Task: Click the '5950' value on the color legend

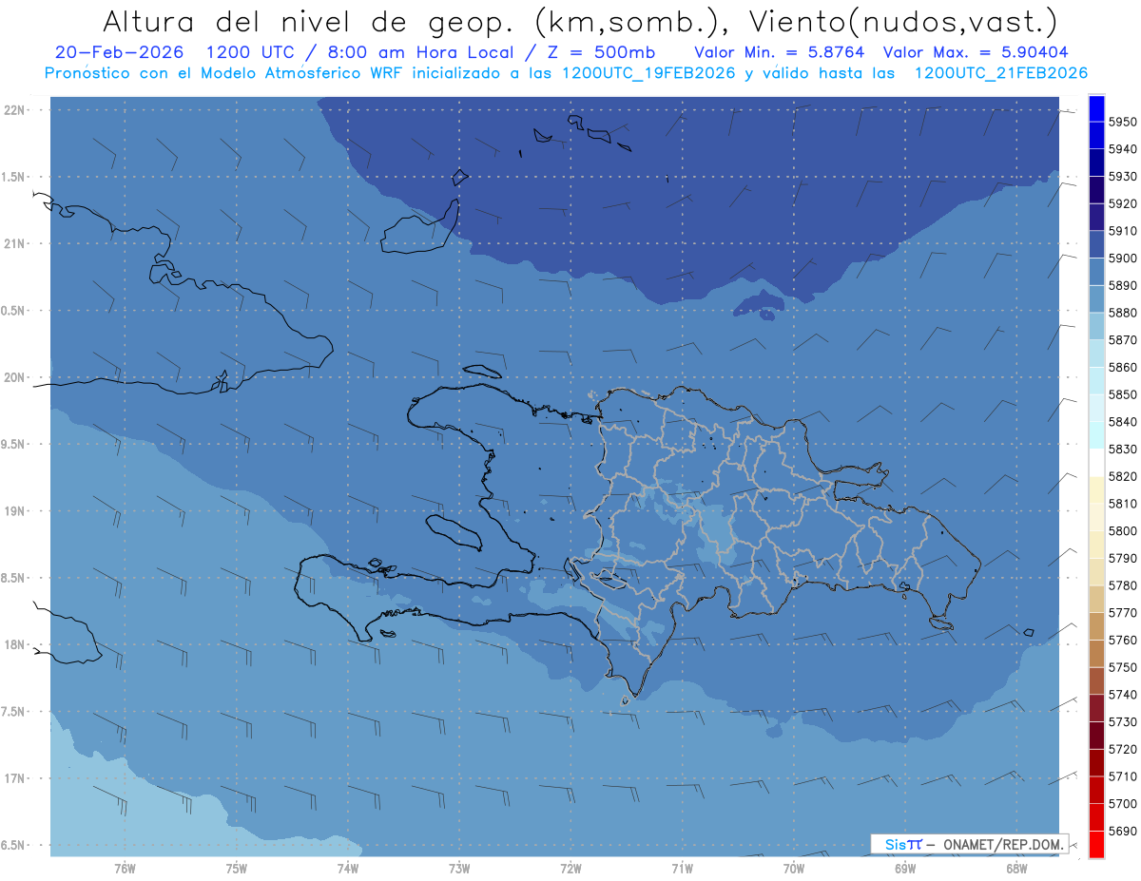Action: [x=1122, y=123]
